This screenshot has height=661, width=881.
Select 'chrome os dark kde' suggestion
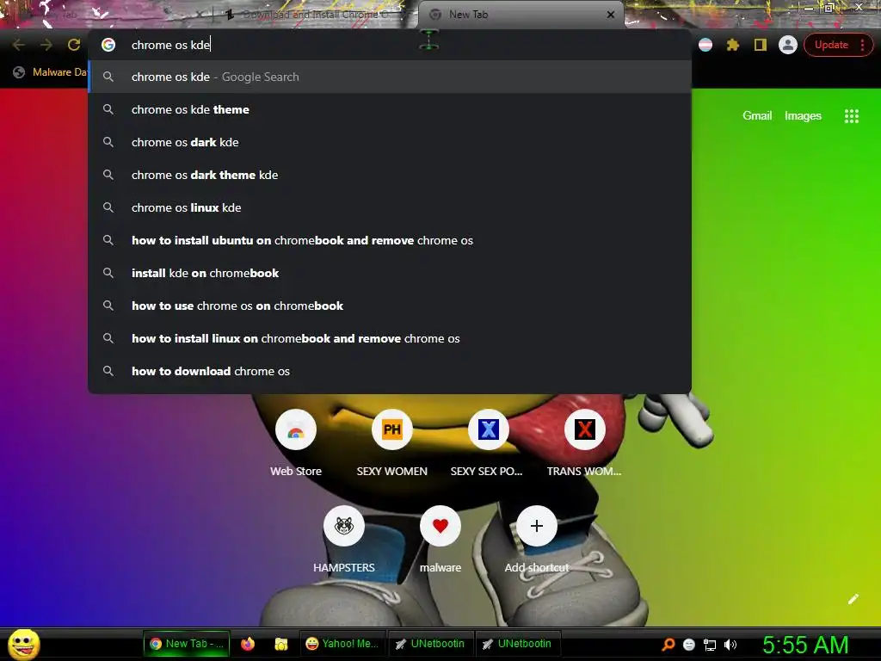tap(390, 142)
